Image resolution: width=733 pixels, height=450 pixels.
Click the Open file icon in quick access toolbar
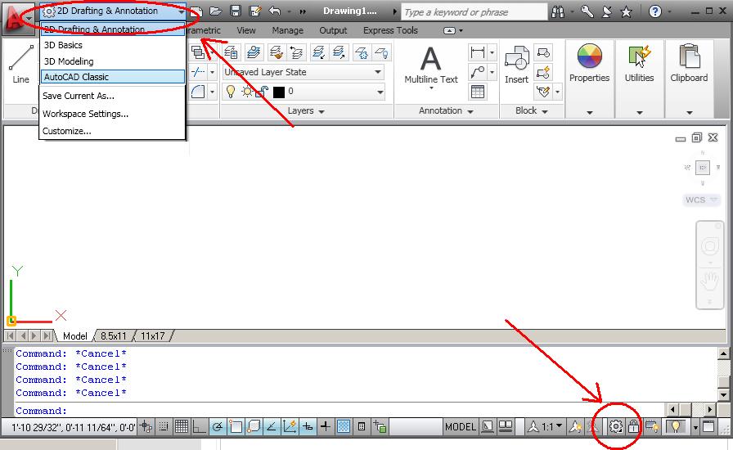click(x=215, y=11)
